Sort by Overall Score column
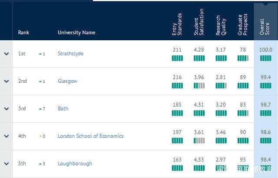 265,24
